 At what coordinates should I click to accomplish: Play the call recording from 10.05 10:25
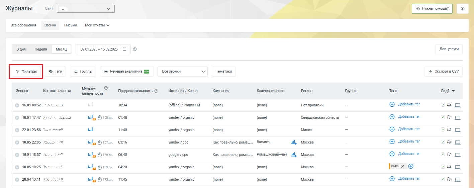pyautogui.click(x=17, y=167)
